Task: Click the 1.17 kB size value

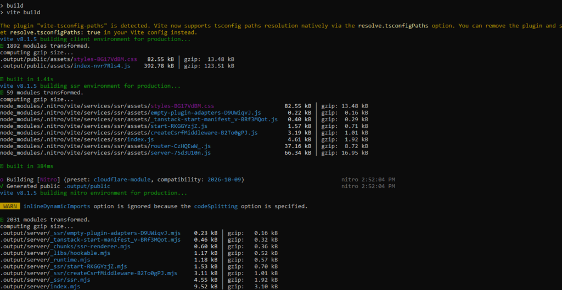Action: pos(205,253)
